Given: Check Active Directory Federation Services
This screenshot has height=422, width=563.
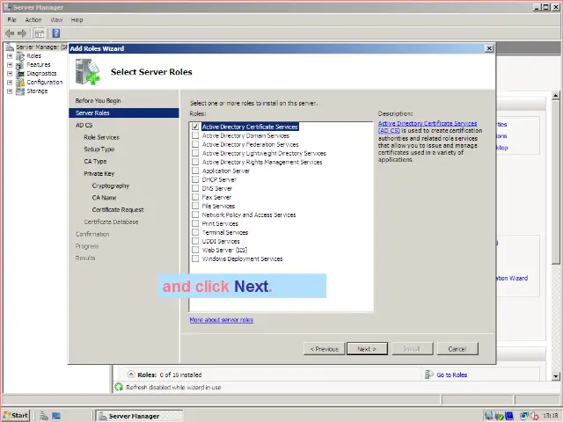Looking at the screenshot, I should point(195,144).
